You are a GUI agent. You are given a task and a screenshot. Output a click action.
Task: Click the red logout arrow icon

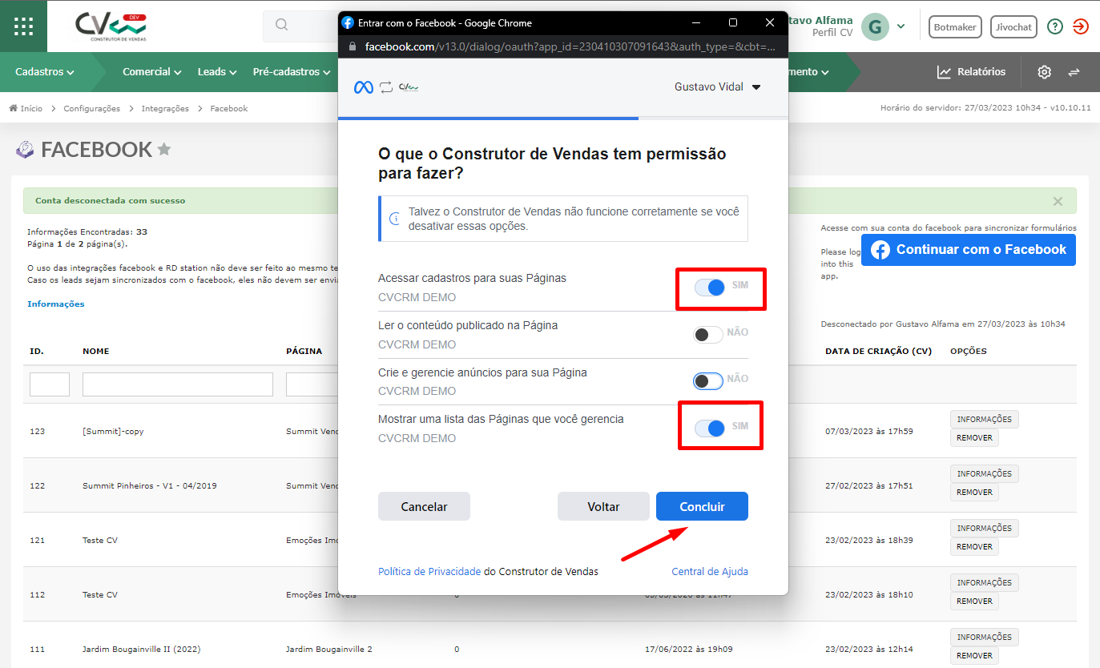coord(1080,26)
